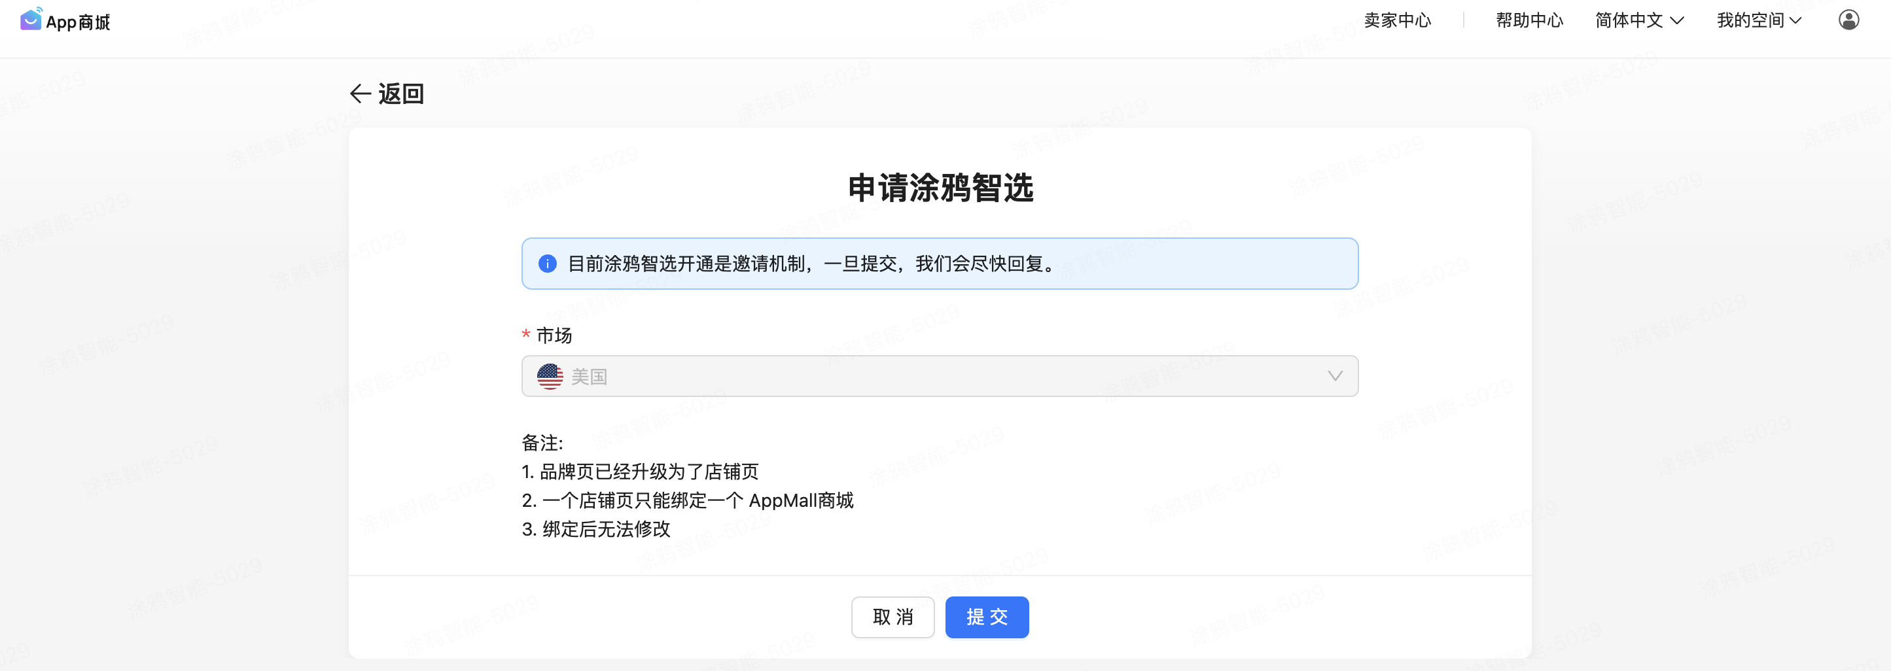Click the 申请涂鸦智选 page heading

940,188
